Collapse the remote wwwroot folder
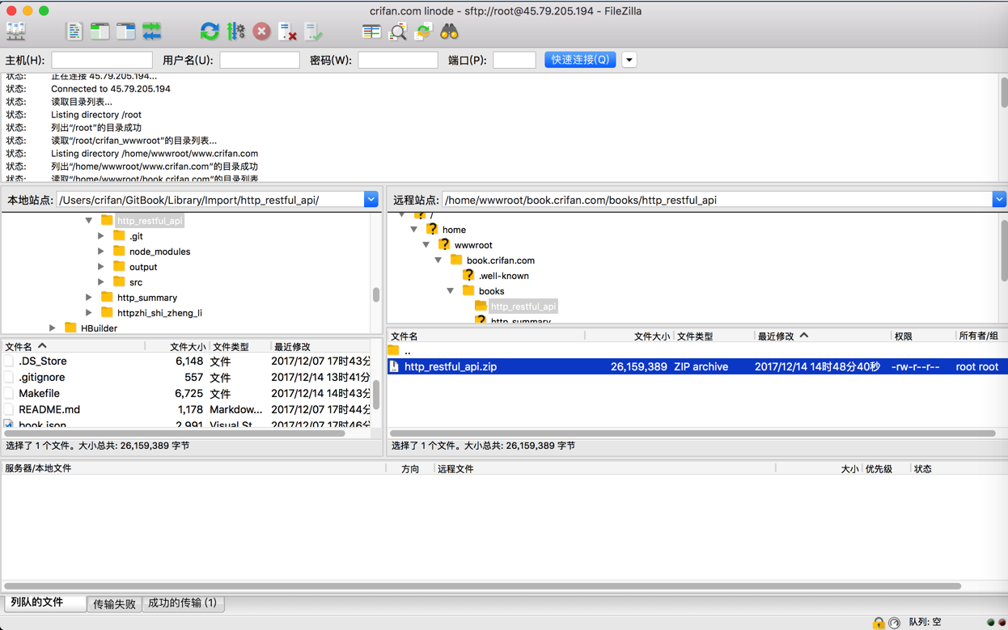 pos(426,245)
